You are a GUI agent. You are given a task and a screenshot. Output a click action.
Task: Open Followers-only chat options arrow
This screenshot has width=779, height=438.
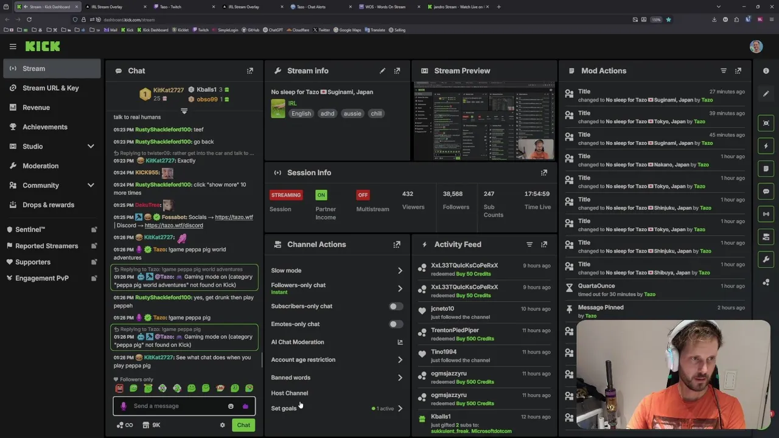pyautogui.click(x=400, y=288)
